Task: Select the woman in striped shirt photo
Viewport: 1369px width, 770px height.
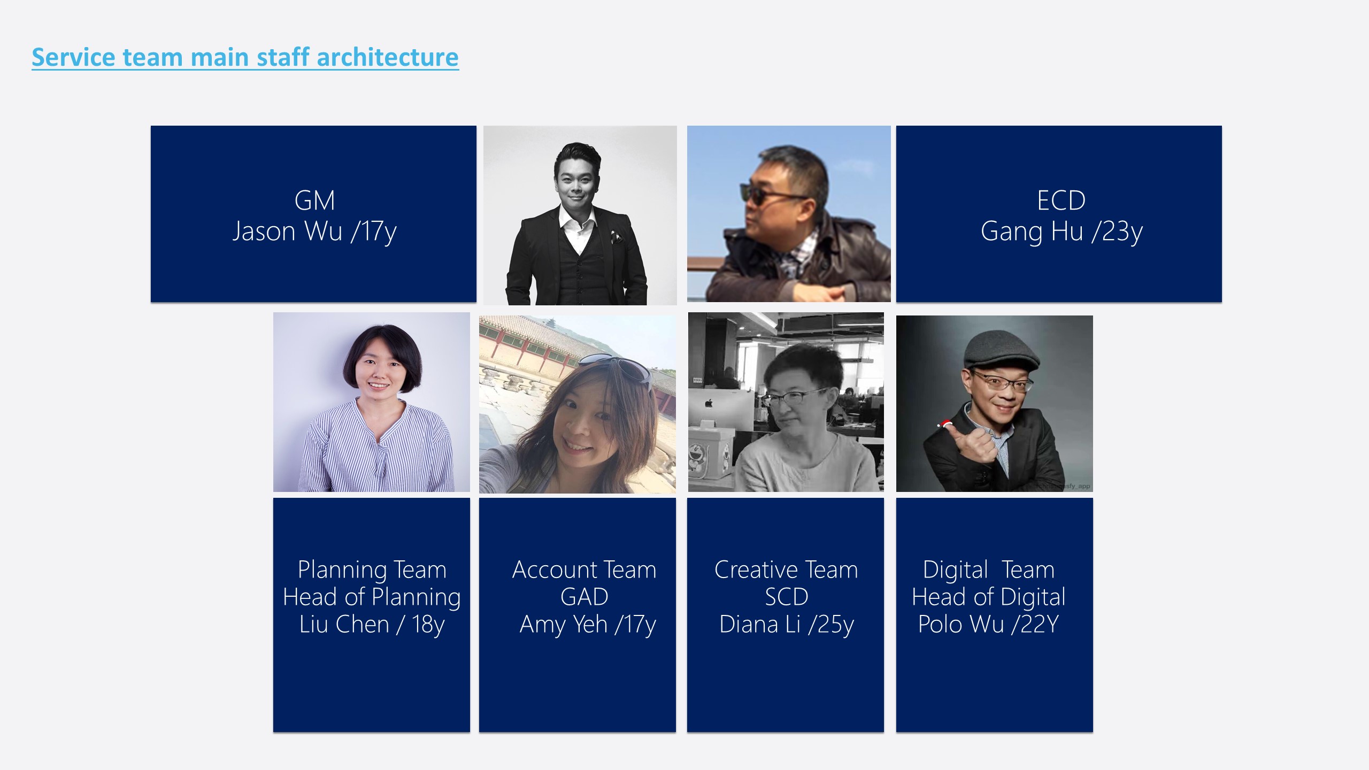Action: 371,402
